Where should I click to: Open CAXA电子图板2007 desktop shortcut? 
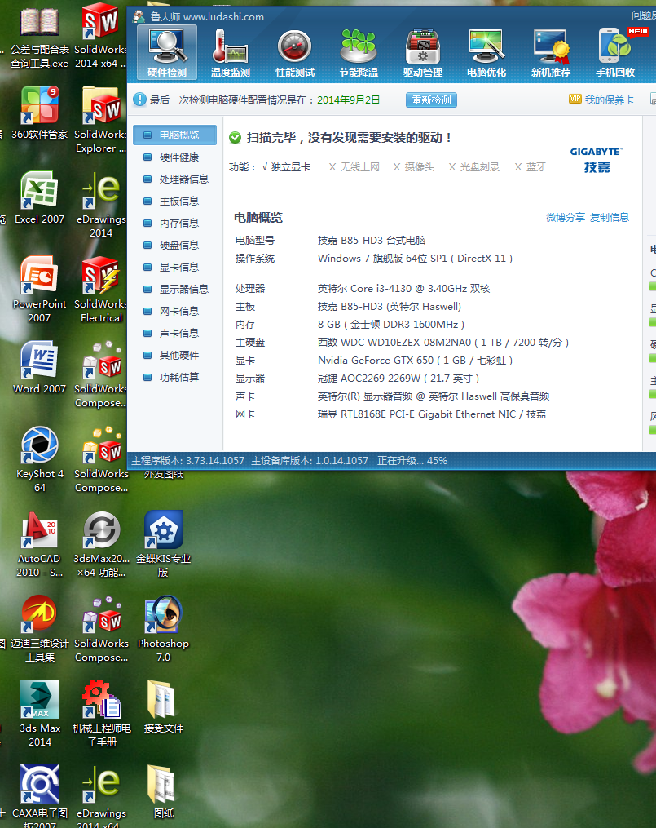40,796
